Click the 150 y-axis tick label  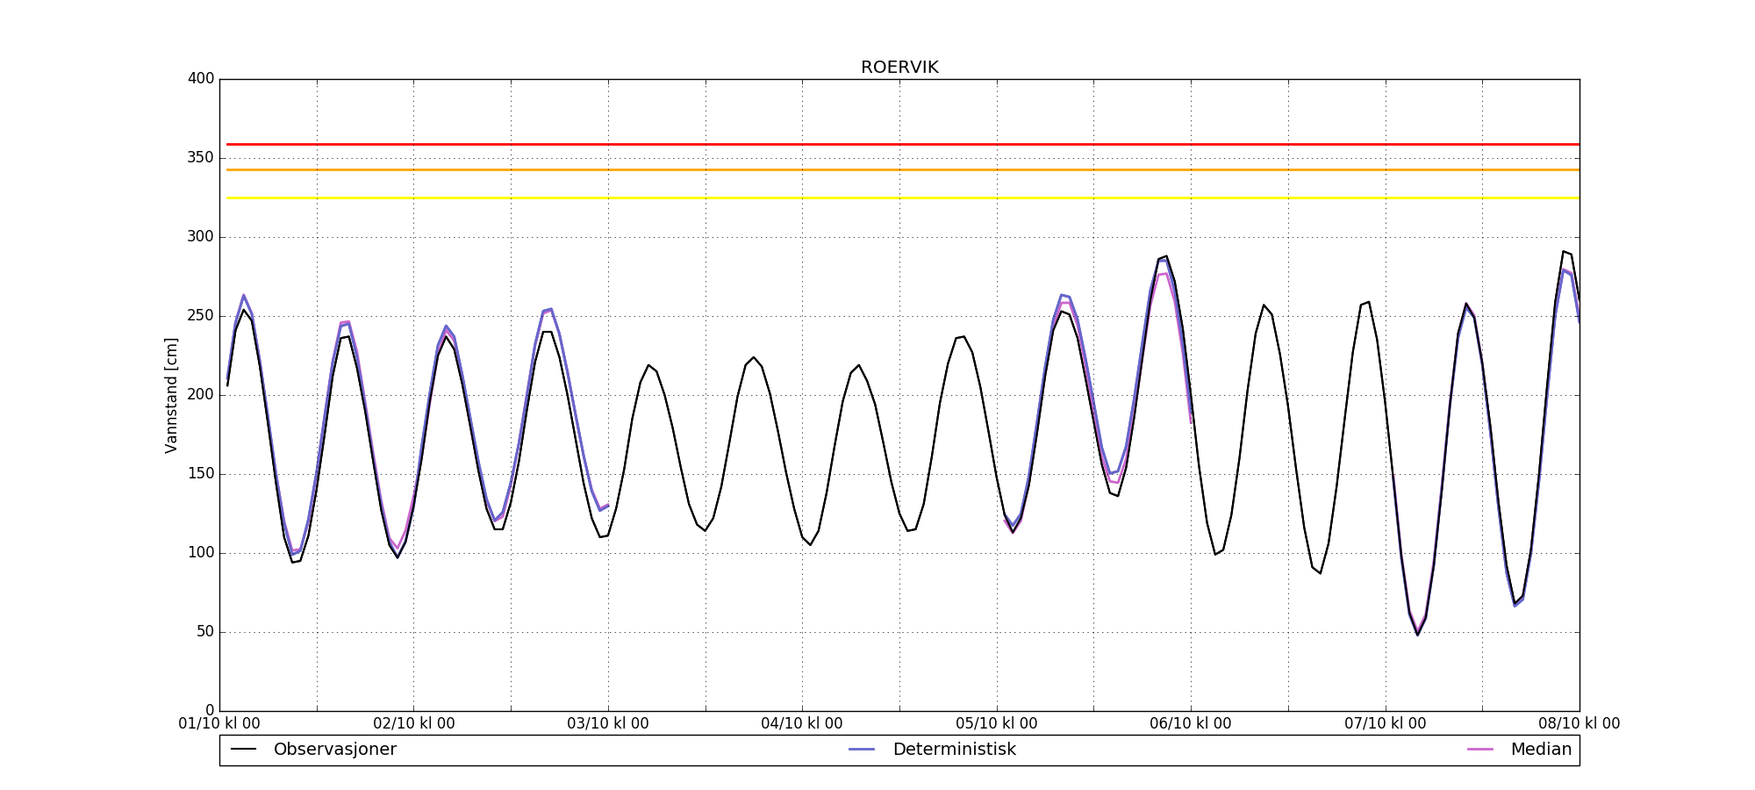pos(201,474)
